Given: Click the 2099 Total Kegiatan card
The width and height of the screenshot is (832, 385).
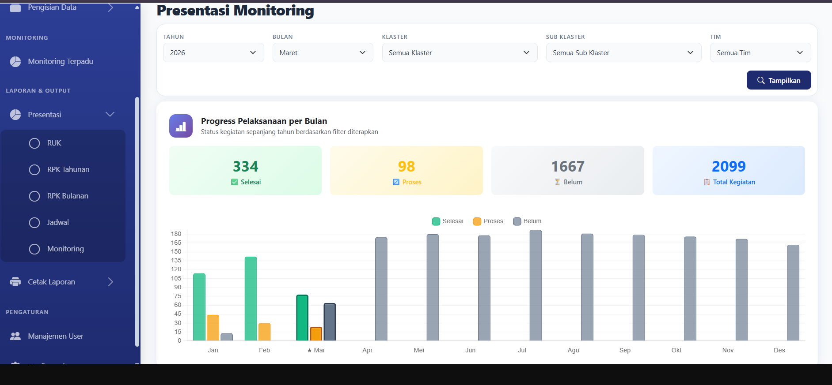Looking at the screenshot, I should (x=729, y=170).
